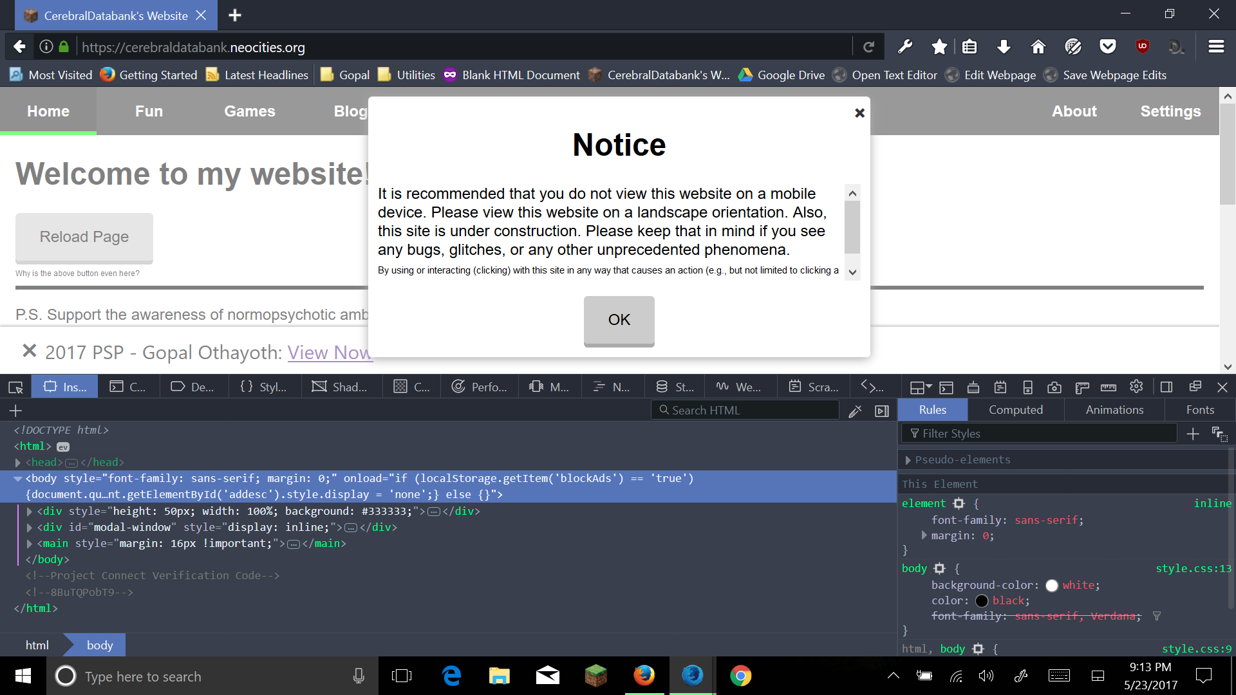The height and width of the screenshot is (695, 1236).
Task: Follow the View Now link
Action: (x=330, y=352)
